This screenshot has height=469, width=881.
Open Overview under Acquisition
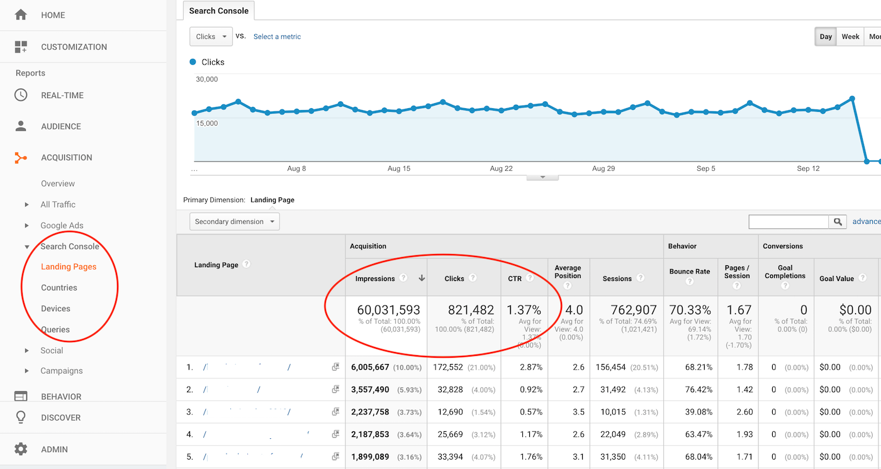58,184
